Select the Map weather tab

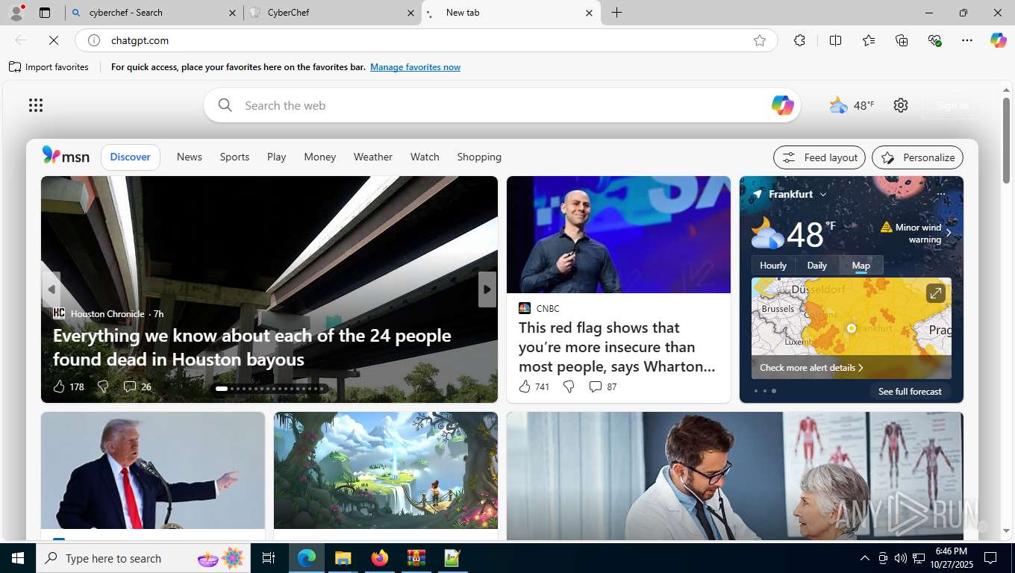pyautogui.click(x=861, y=265)
